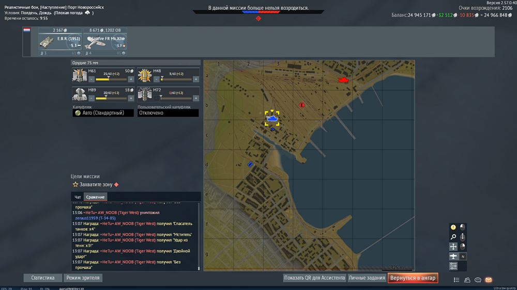Open the Камуфляж Авто (Стандартный) dropdown
This screenshot has height=290, width=517.
[x=103, y=113]
